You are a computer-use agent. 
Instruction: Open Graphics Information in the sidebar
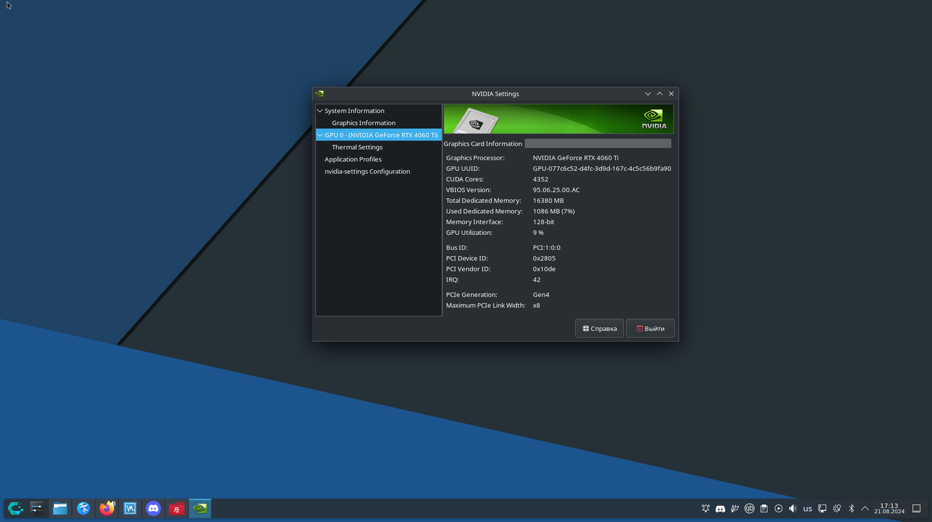click(363, 123)
